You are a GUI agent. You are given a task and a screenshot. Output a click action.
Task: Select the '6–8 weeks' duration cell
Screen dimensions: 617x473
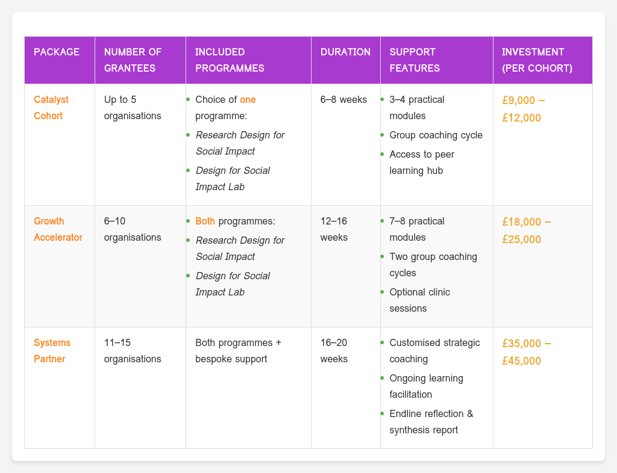343,99
